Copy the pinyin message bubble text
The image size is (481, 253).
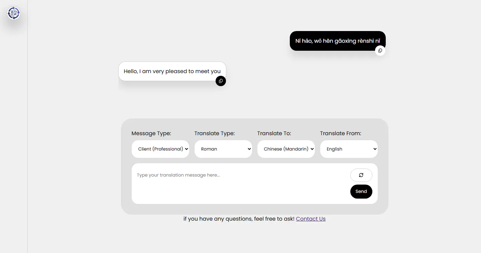point(380,51)
